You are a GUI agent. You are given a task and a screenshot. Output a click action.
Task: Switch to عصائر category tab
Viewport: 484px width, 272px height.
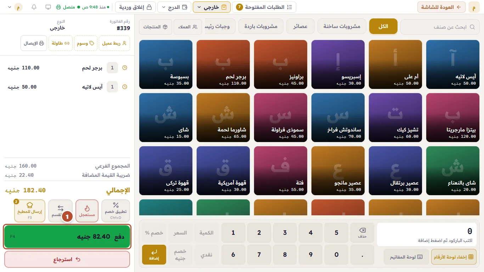300,27
